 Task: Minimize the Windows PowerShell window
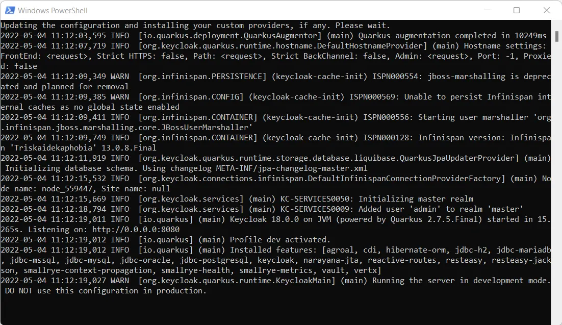487,10
